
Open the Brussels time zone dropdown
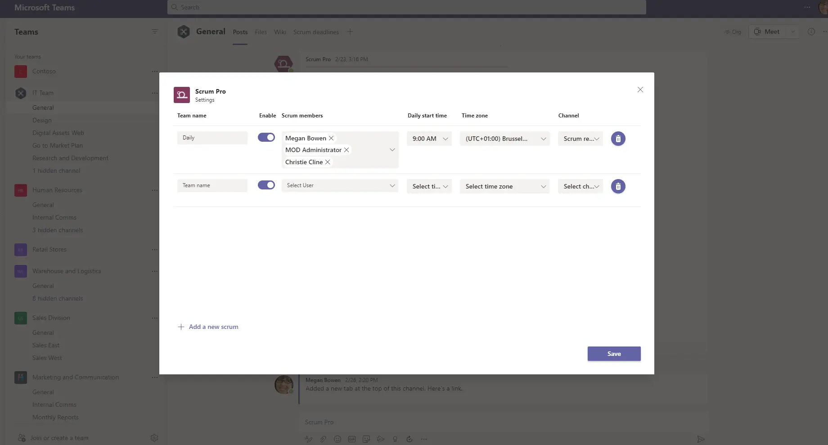[505, 139]
